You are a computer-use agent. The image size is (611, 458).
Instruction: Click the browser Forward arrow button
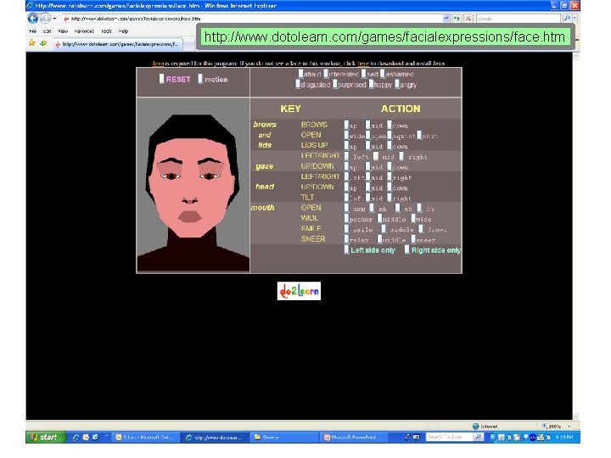point(45,18)
